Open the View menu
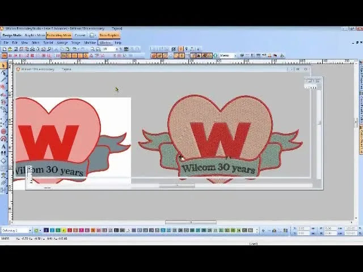This screenshot has width=363, height=272. coord(24,43)
